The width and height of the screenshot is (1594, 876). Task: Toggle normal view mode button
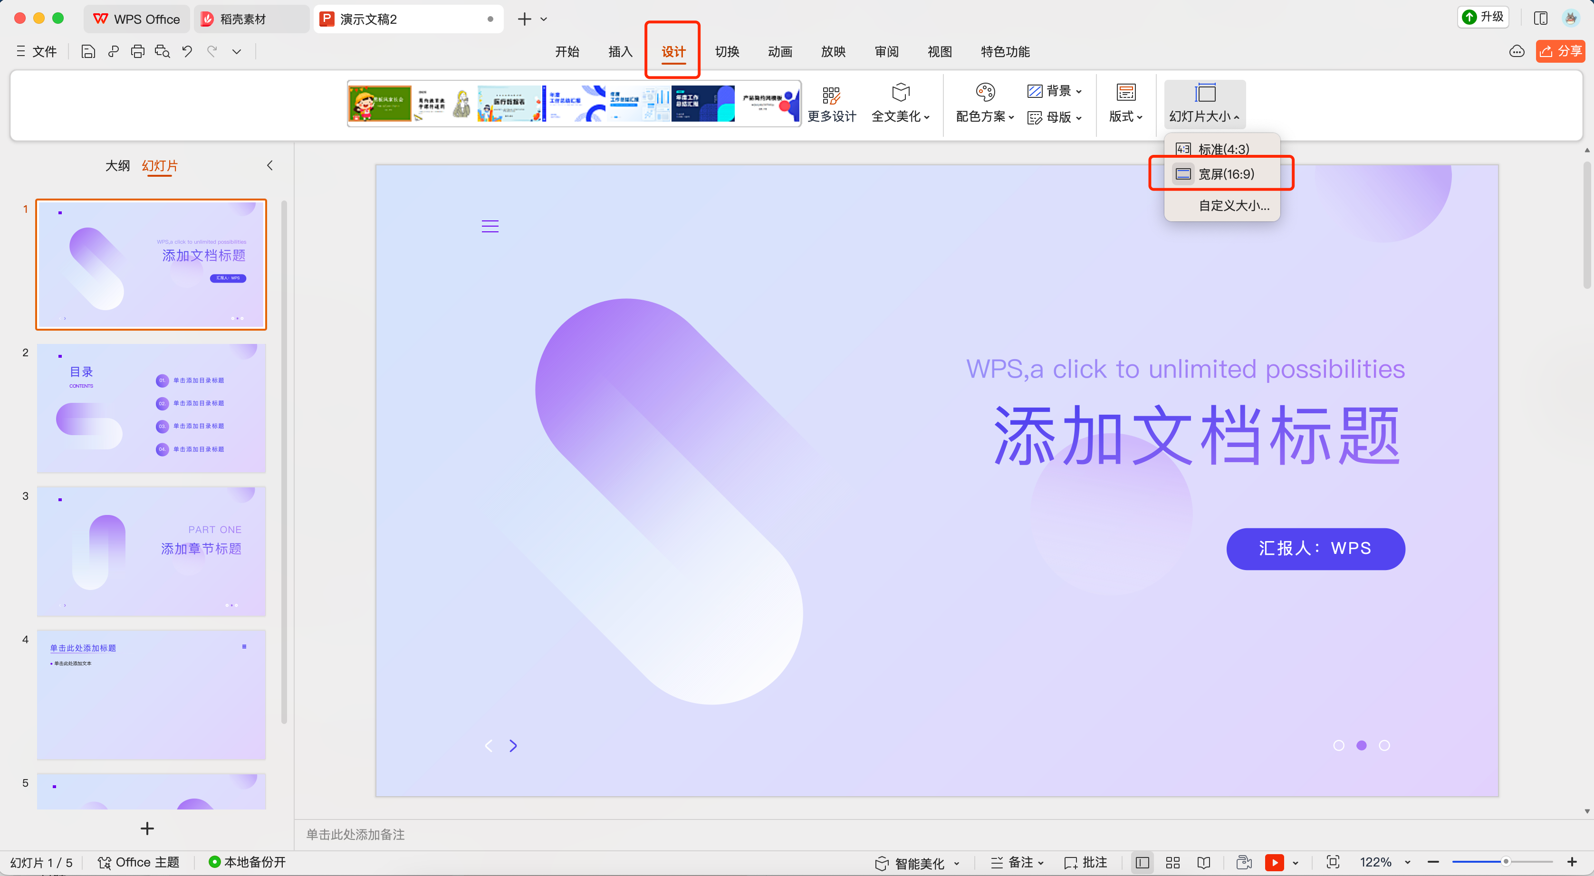pos(1143,862)
